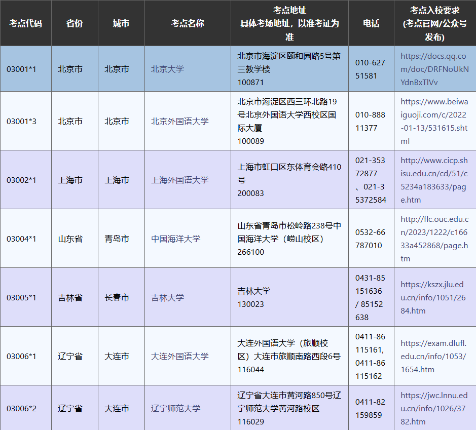The height and width of the screenshot is (430, 476).
Task: Select the 青岛市 city cell
Action: click(x=117, y=239)
